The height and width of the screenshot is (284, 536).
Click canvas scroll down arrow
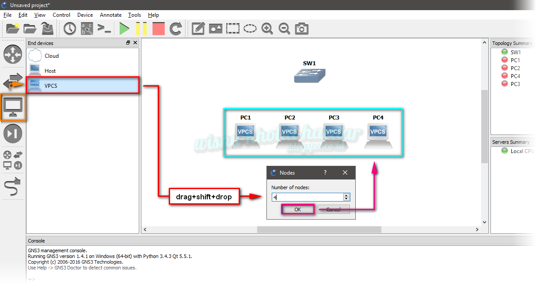(x=484, y=222)
